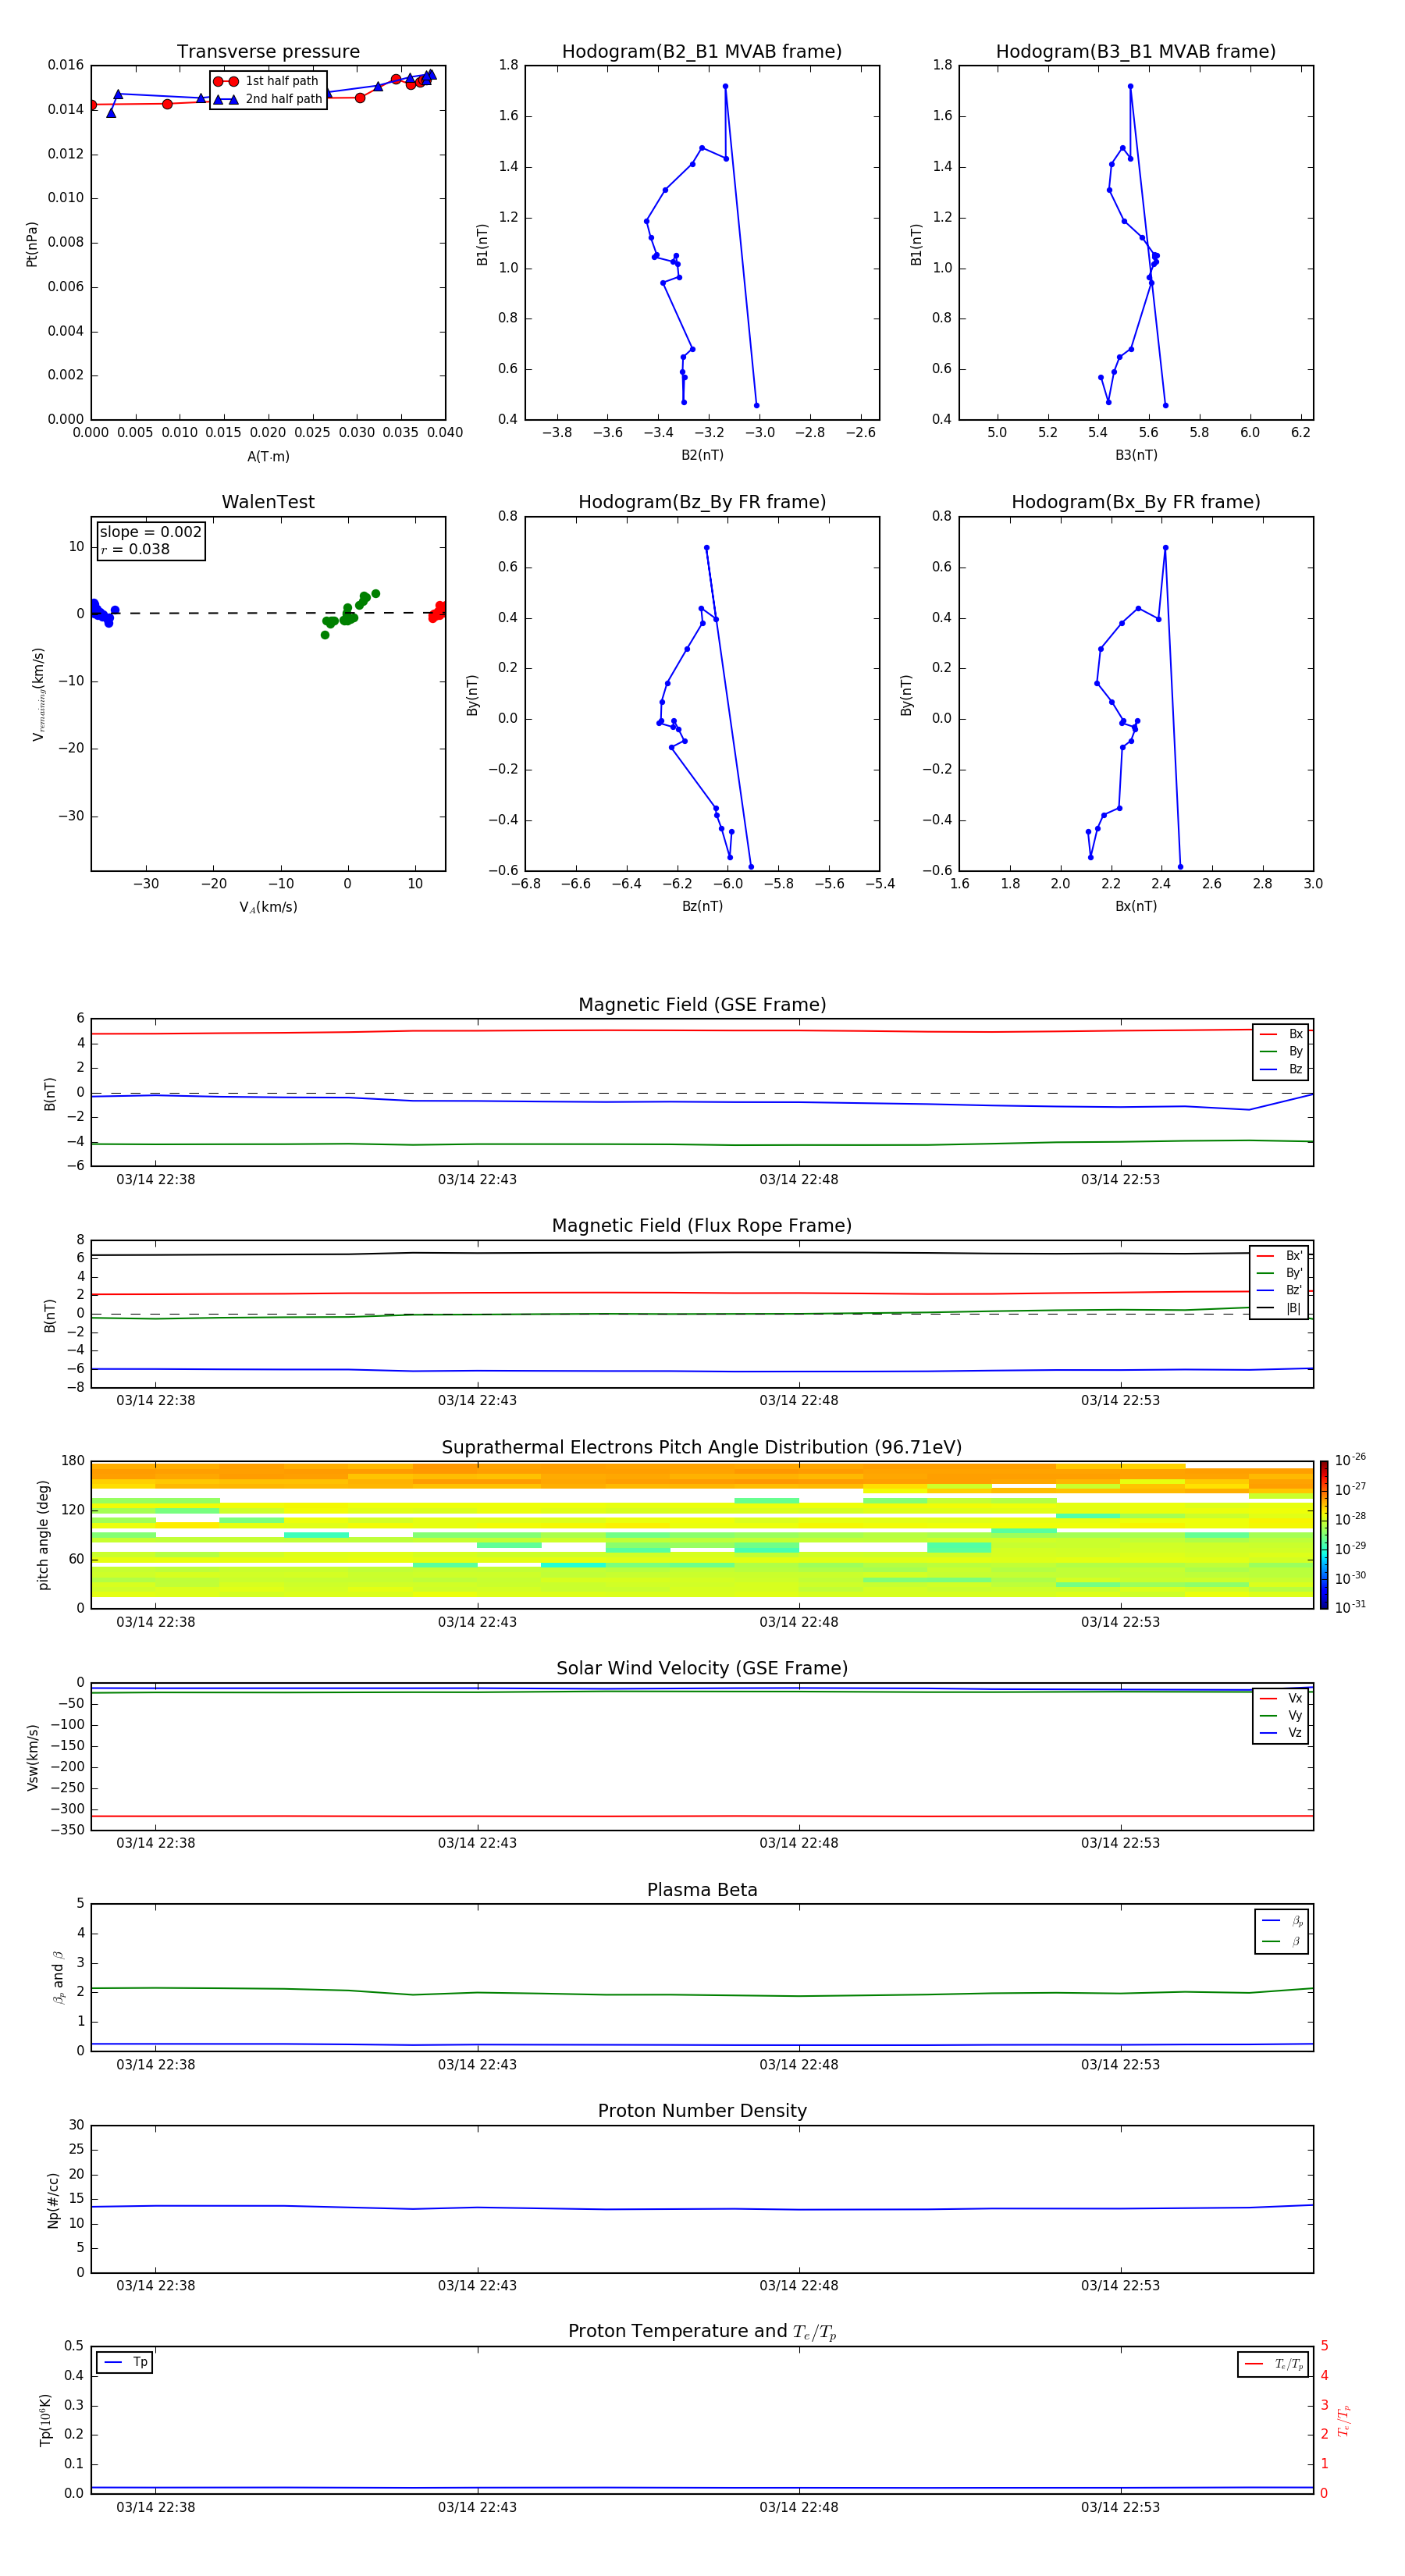This screenshot has height=2576, width=1405.
Task: Click the "Magnetic Field (GSE Frame)" title
Action: pos(702,1005)
